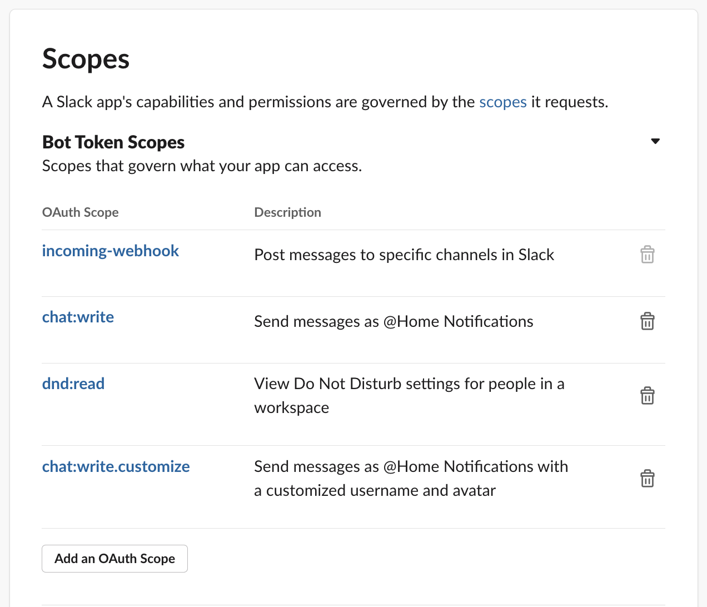Screen dimensions: 707x607
Task: Delete the incoming-webhook scope via trash icon
Action: [x=647, y=254]
